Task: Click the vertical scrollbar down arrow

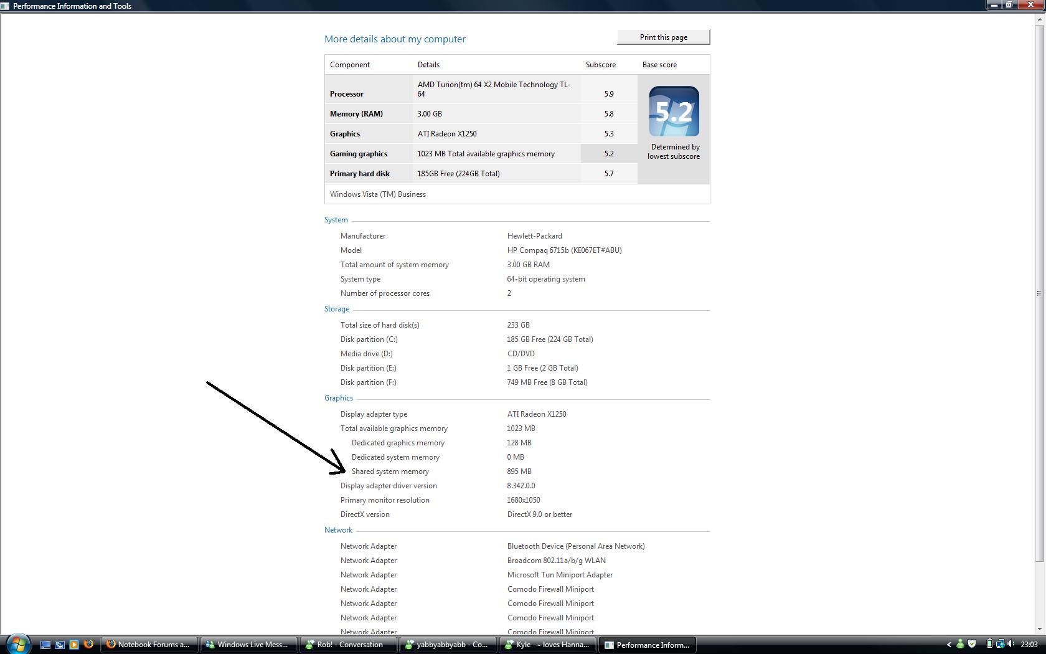Action: click(1039, 628)
